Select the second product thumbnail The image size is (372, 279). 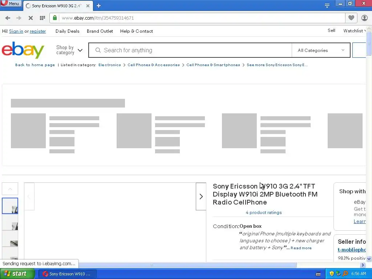coord(10,222)
